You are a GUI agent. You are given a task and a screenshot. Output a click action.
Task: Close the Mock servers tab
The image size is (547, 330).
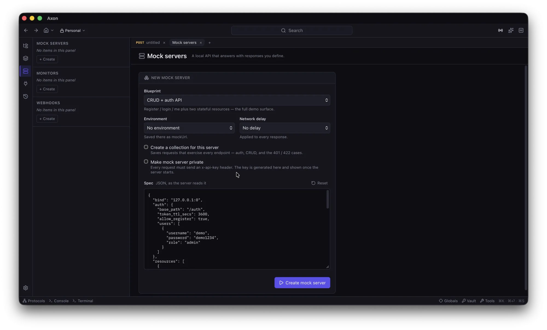[x=201, y=43]
